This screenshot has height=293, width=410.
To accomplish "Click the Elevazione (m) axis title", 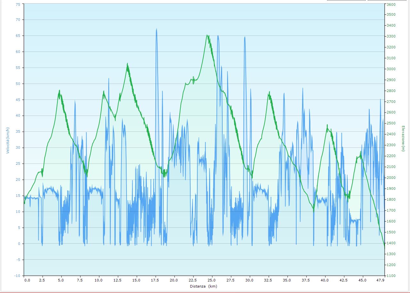I will click(403, 138).
